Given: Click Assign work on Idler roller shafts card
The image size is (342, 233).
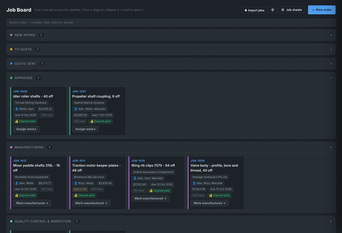Looking at the screenshot, I should coord(26,129).
